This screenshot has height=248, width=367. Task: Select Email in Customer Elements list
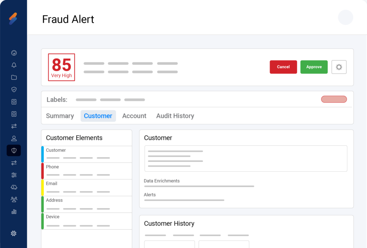pos(86,188)
